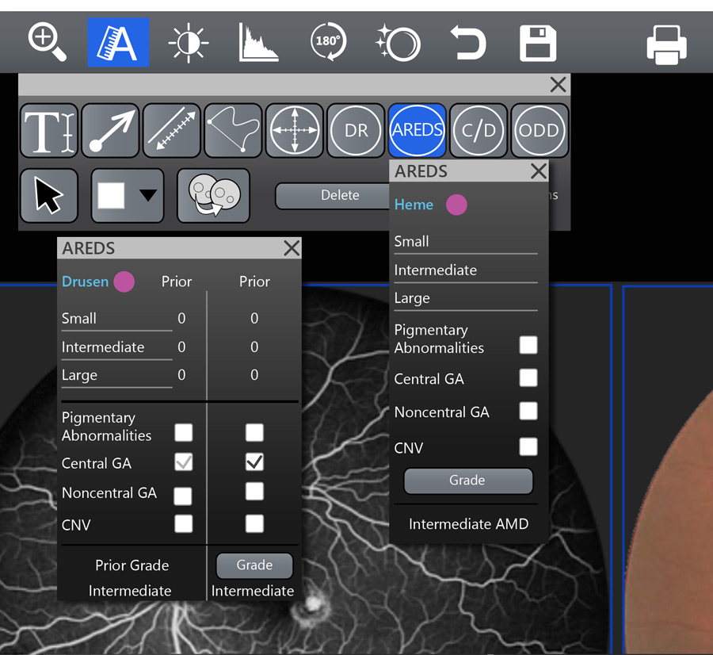Toggle the AREDS grading tool button

417,131
